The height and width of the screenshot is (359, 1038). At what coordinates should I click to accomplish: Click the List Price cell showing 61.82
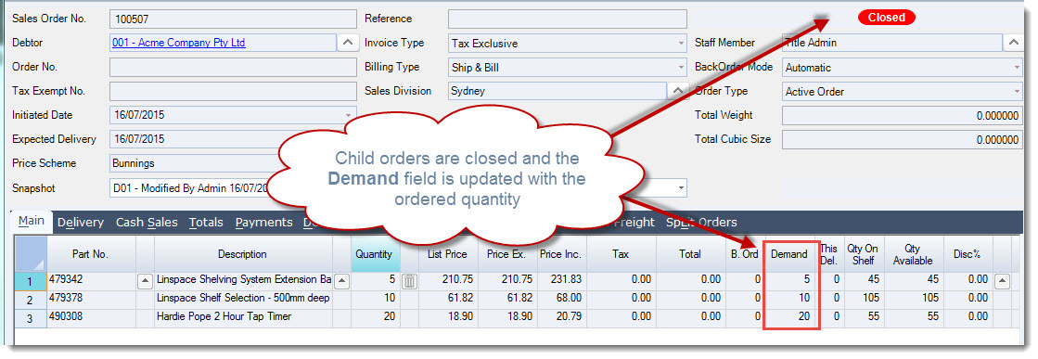(x=448, y=300)
